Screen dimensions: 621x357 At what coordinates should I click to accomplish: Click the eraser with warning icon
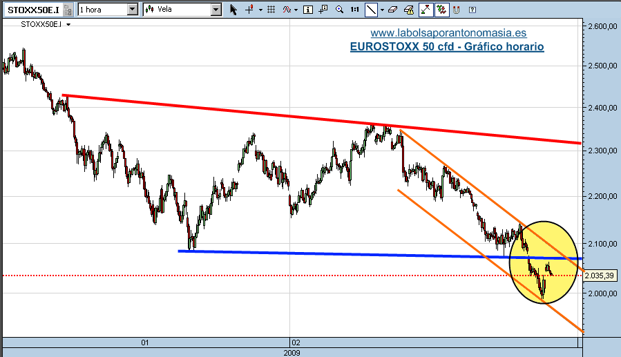pyautogui.click(x=409, y=10)
